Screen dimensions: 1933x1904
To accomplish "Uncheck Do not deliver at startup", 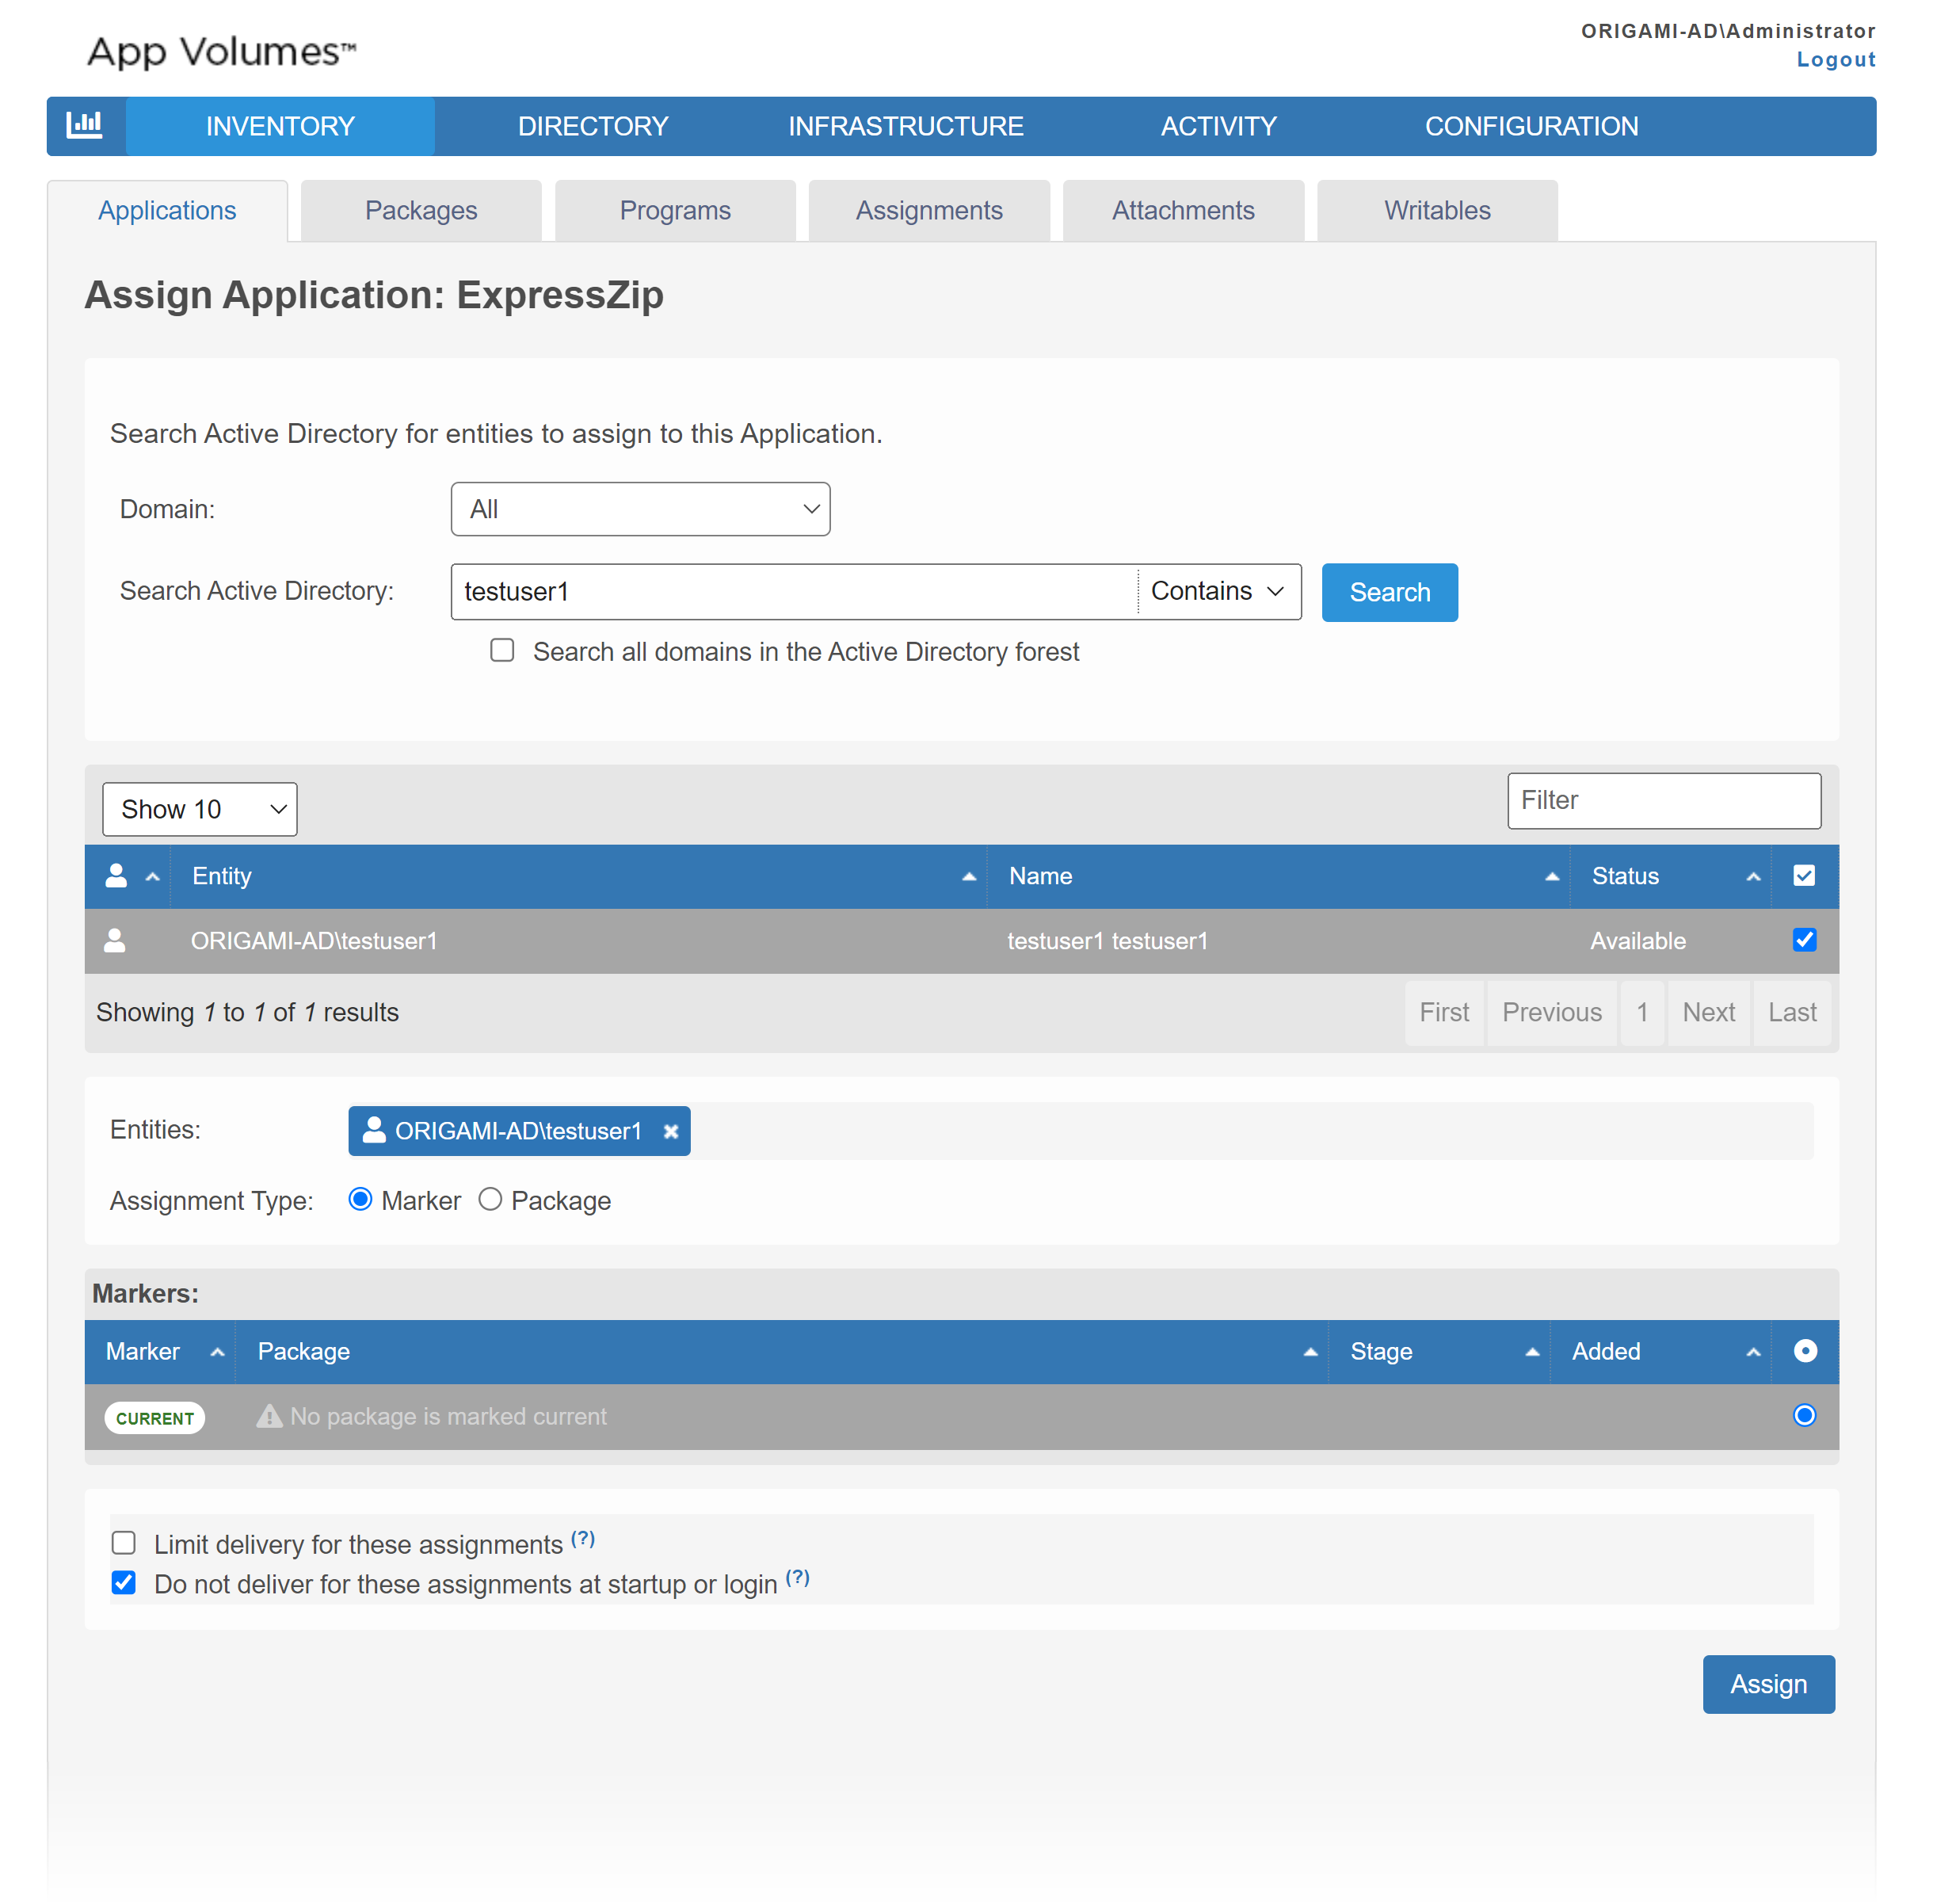I will [123, 1582].
